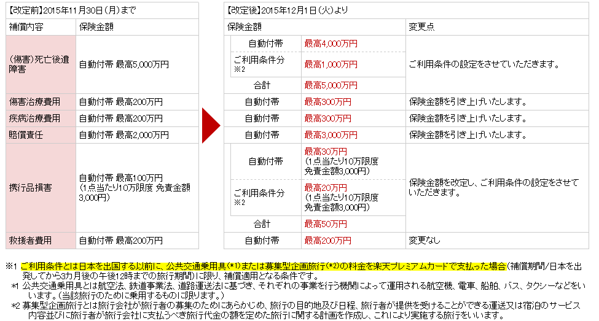This screenshot has width=599, height=321.
Task: Click 自動付帯 label beside 最高4,000万円
Action: 266,44
